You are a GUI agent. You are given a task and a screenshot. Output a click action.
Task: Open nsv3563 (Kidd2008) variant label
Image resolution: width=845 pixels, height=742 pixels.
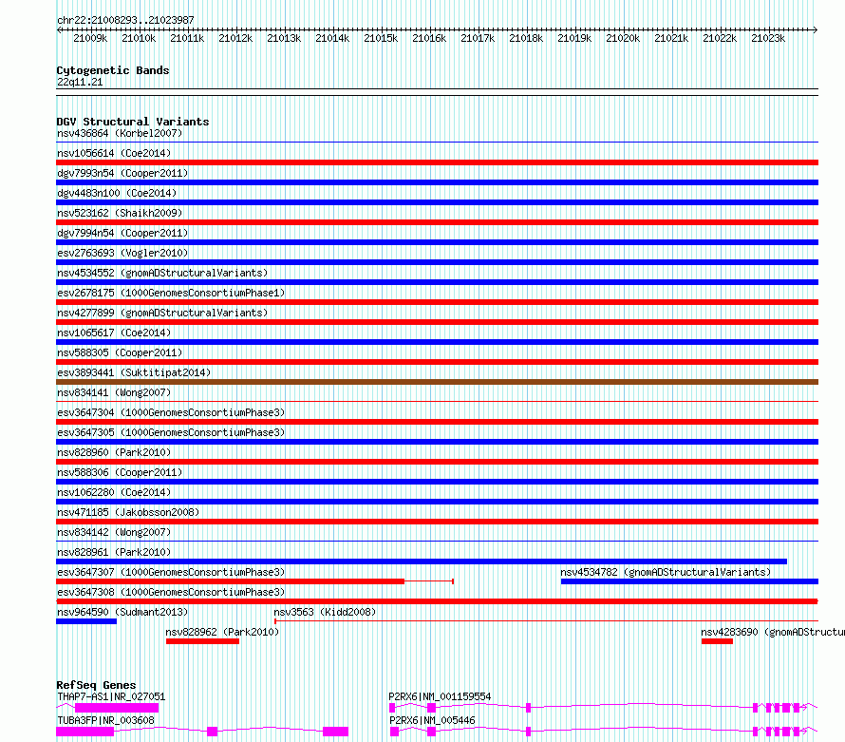click(x=325, y=612)
